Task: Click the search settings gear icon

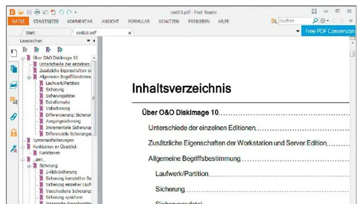Action: click(323, 21)
